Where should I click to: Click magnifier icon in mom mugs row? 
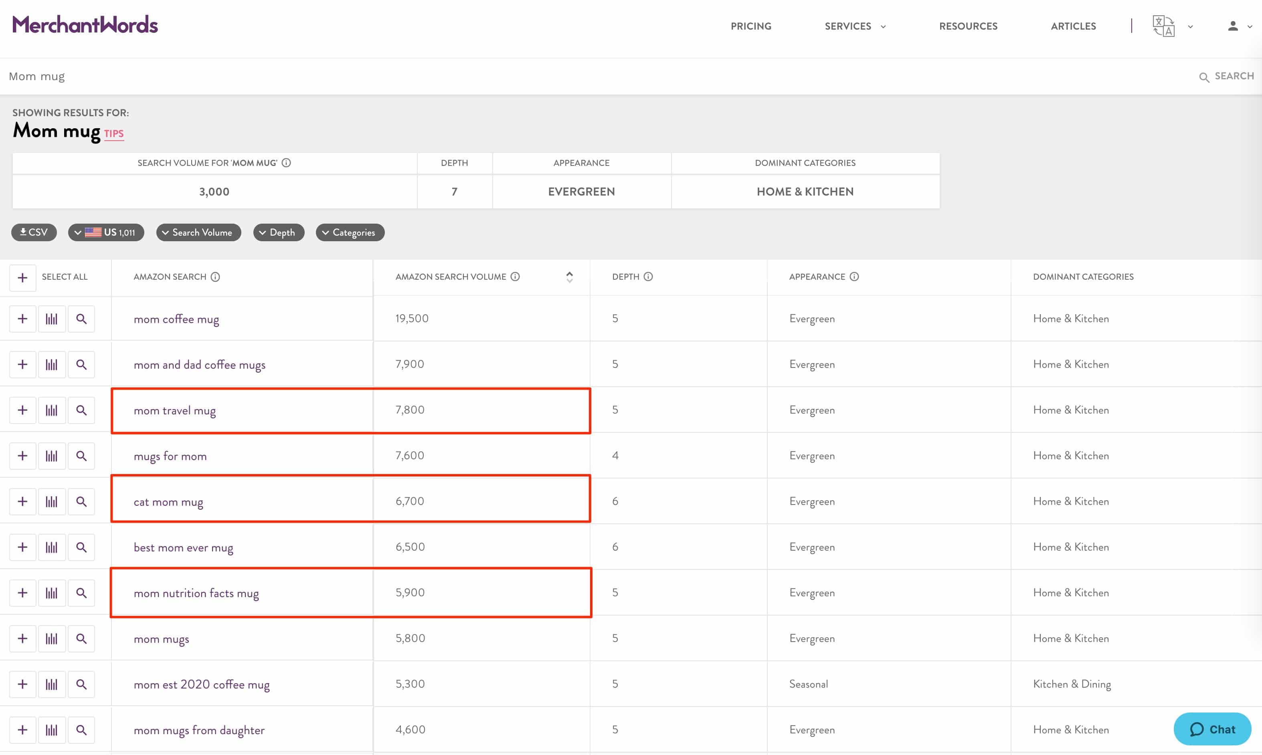tap(81, 638)
